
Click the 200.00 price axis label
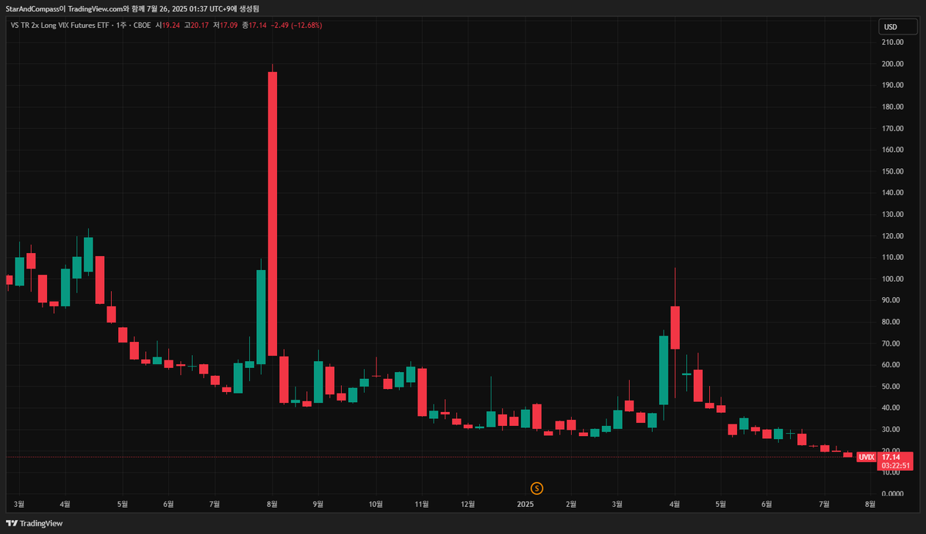[892, 64]
